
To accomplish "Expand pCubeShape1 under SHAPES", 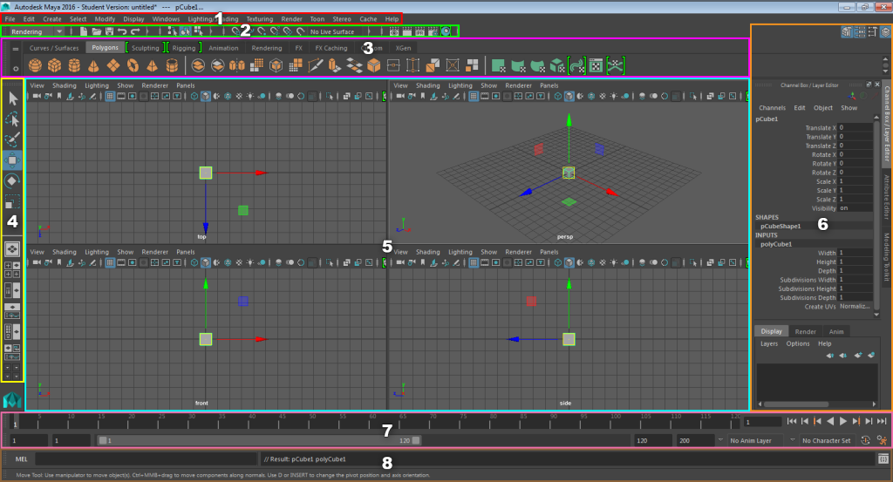I will 781,226.
